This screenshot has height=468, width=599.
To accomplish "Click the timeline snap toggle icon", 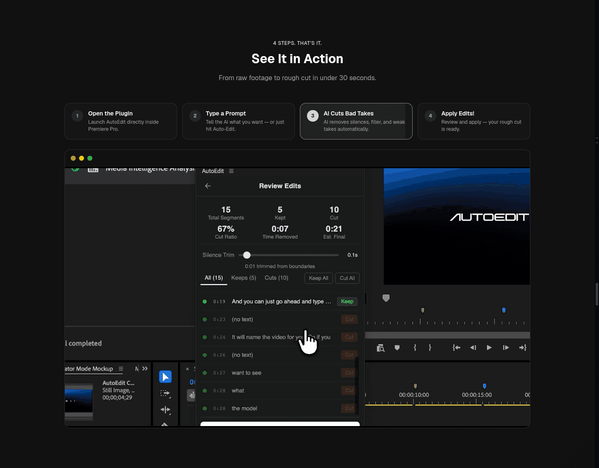I will pos(191,395).
